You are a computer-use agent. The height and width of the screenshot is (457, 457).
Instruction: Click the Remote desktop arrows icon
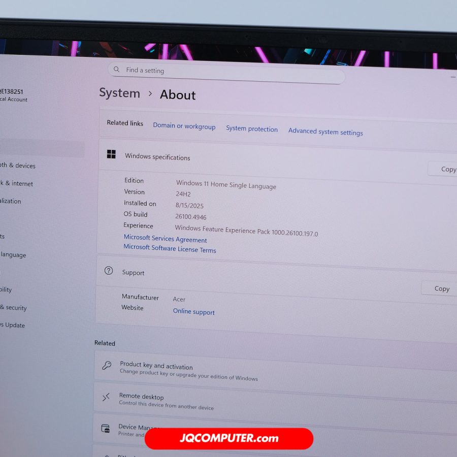[x=106, y=397]
